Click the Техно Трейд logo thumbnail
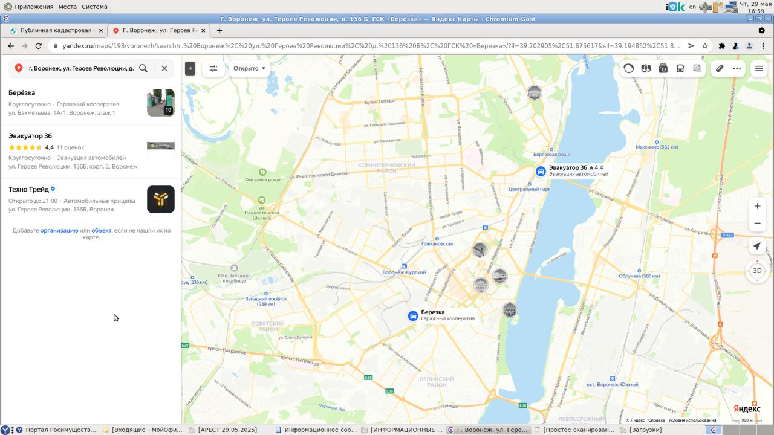Image resolution: width=774 pixels, height=435 pixels. 161,199
